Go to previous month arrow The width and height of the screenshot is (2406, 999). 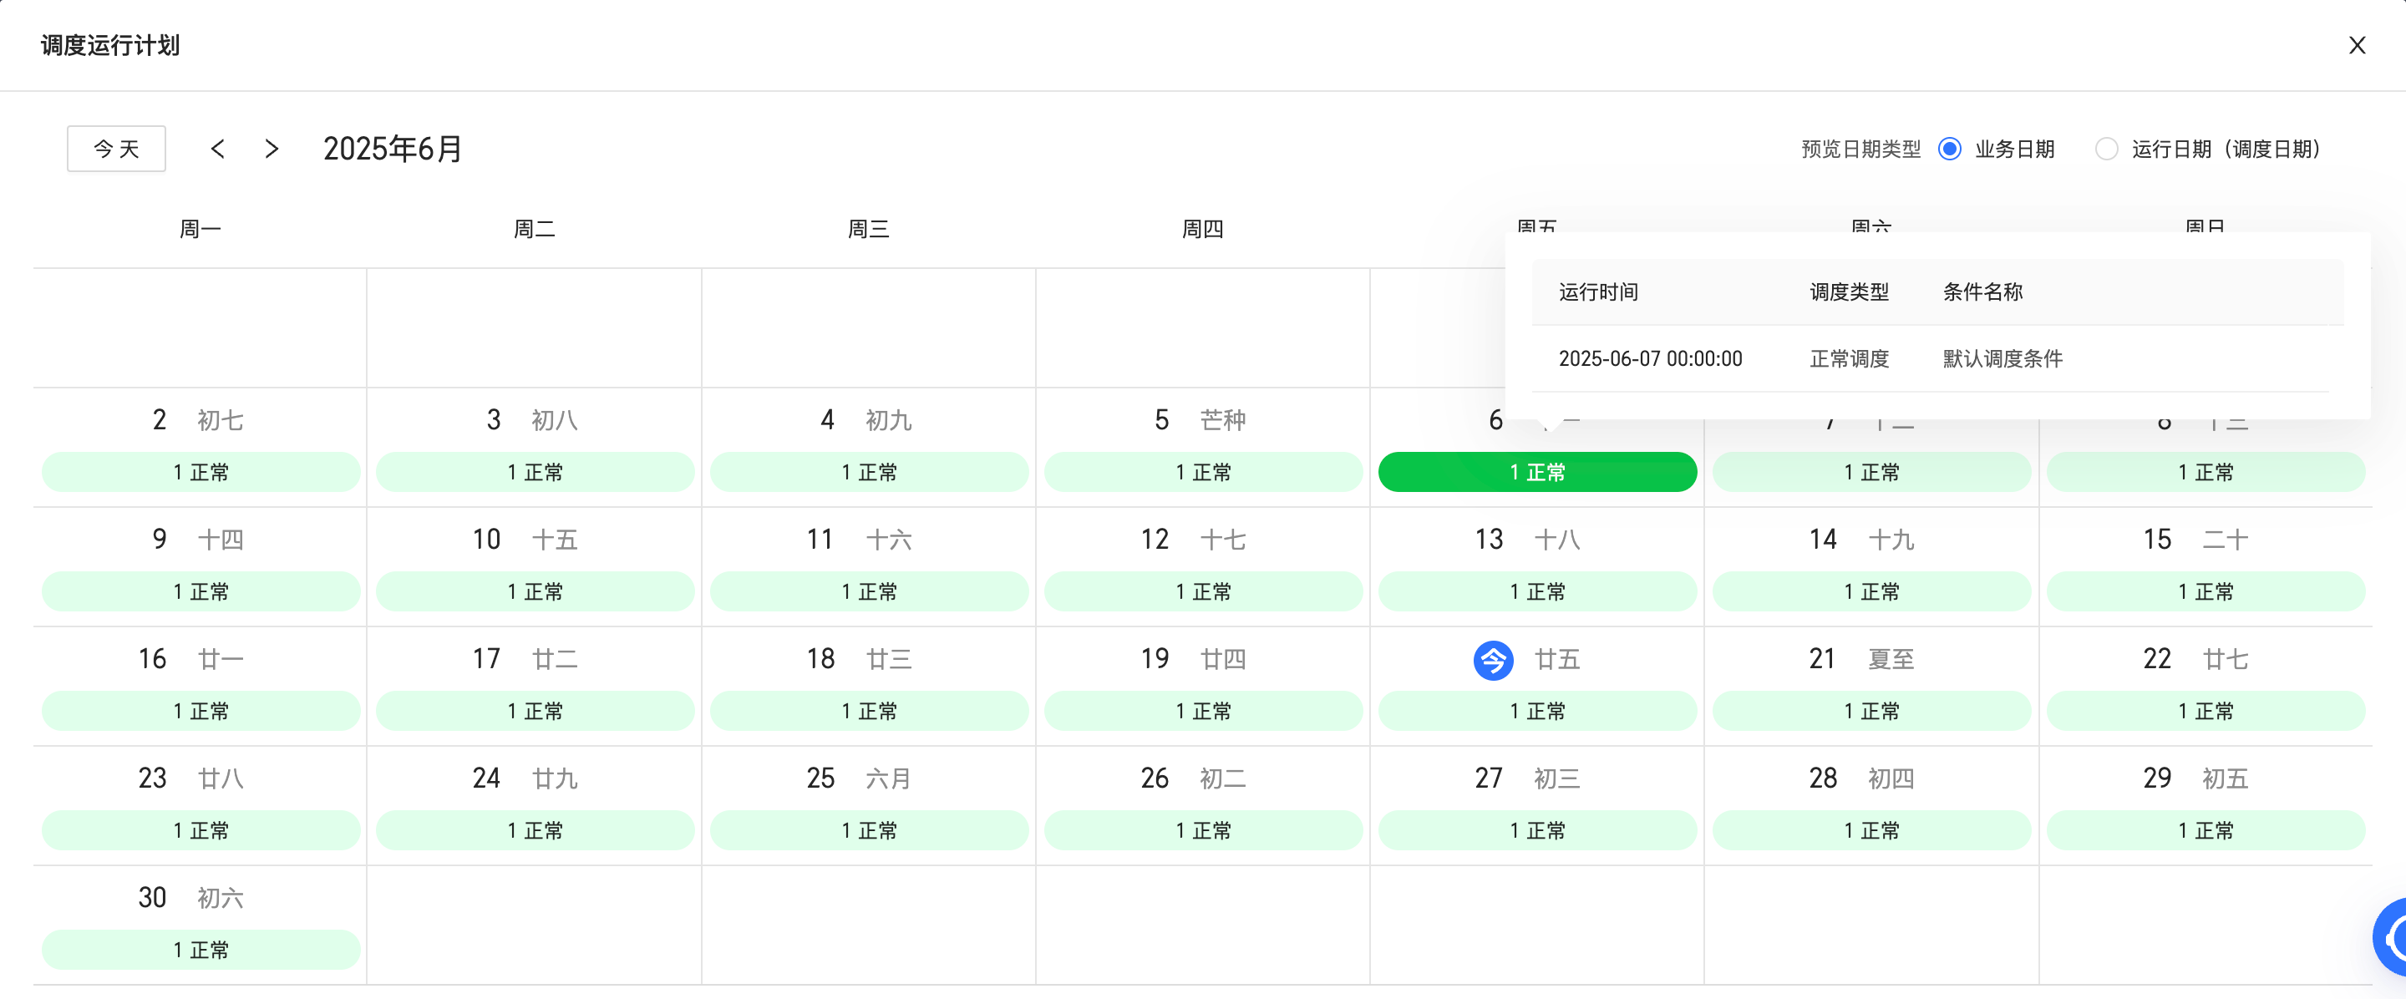click(x=217, y=149)
